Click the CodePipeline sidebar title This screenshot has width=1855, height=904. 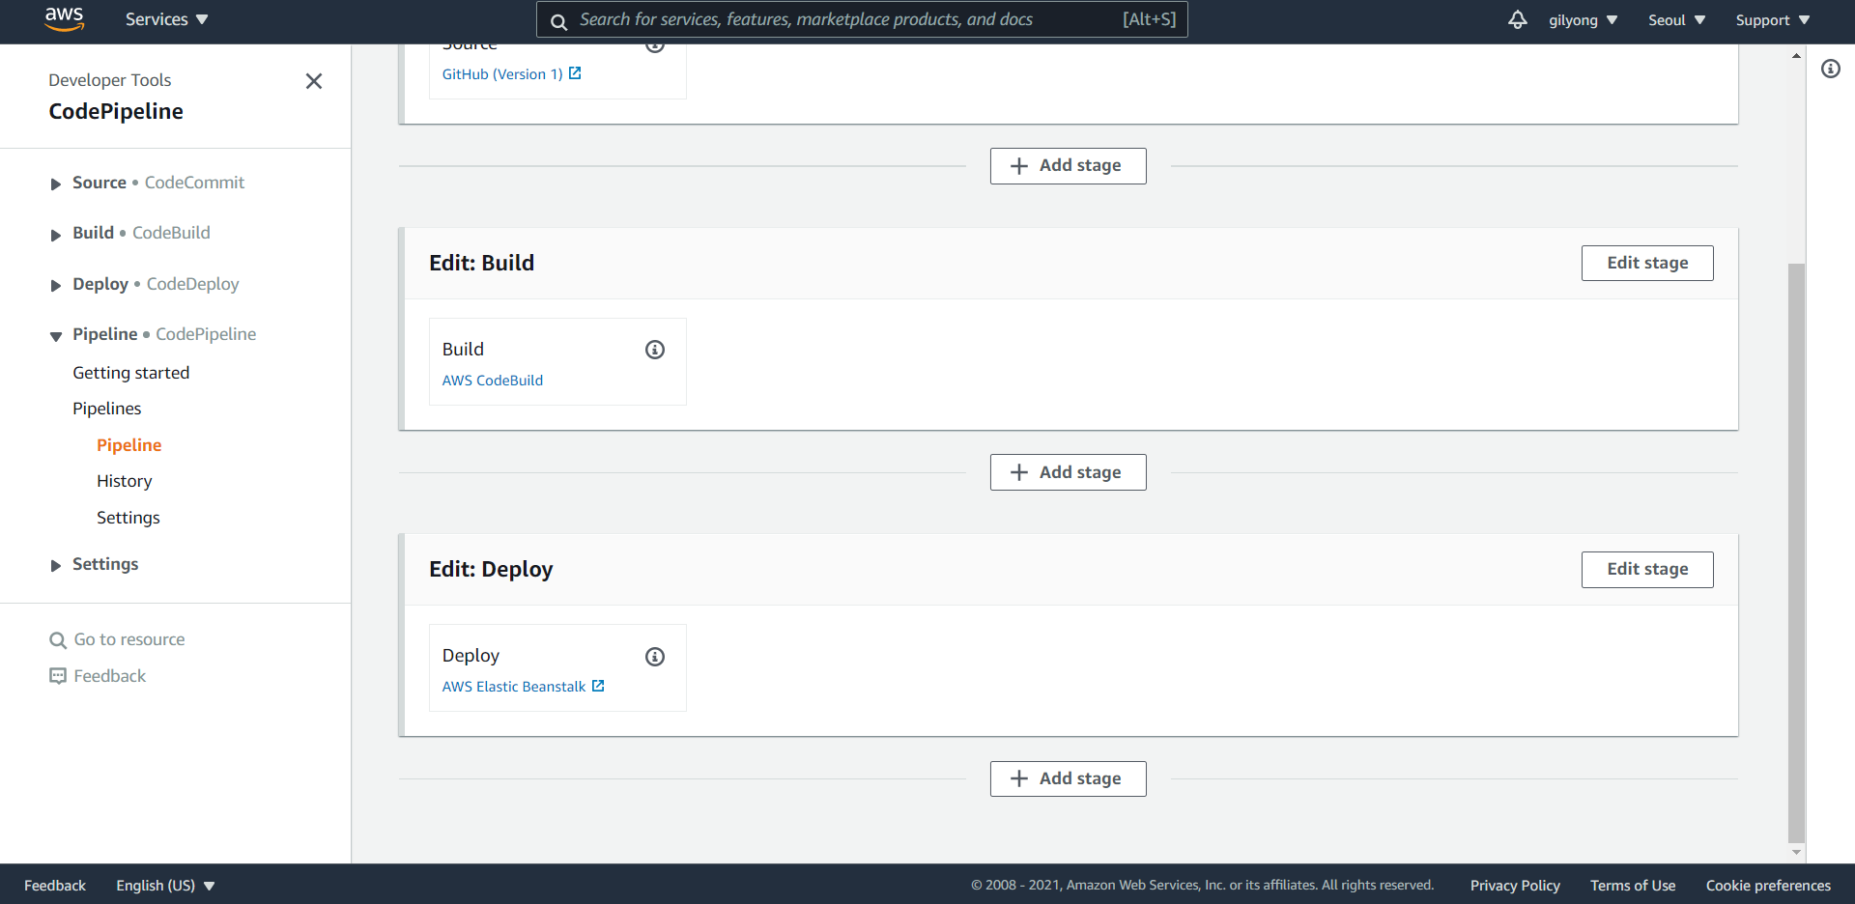pos(116,111)
